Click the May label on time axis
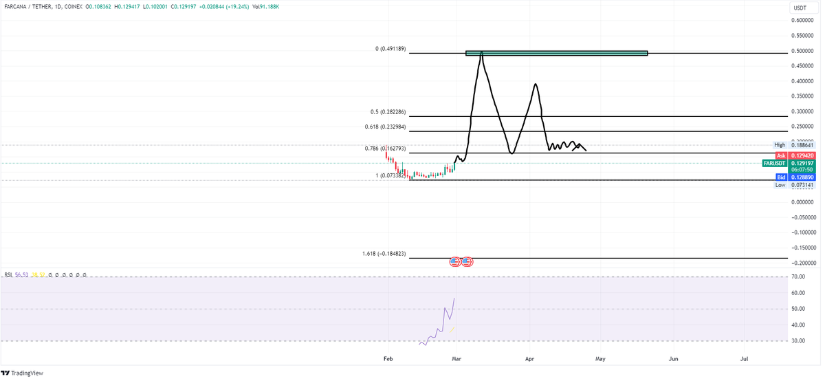The height and width of the screenshot is (381, 825). tap(601, 359)
